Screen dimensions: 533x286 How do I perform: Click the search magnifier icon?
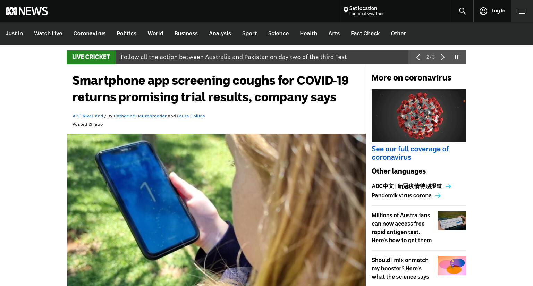point(462,11)
